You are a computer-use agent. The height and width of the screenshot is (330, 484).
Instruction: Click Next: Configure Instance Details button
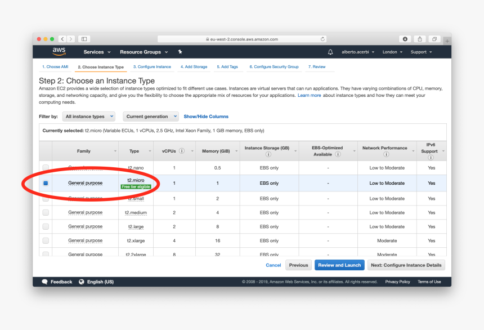point(406,265)
